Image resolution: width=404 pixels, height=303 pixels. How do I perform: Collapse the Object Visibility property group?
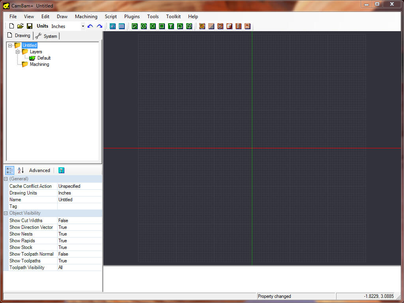[x=6, y=213]
